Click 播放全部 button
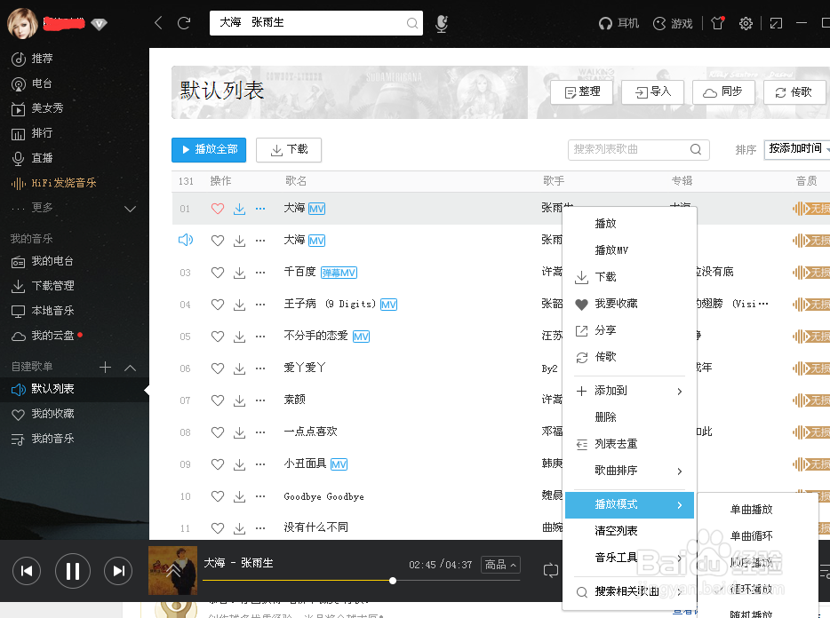The width and height of the screenshot is (830, 618). pyautogui.click(x=209, y=150)
